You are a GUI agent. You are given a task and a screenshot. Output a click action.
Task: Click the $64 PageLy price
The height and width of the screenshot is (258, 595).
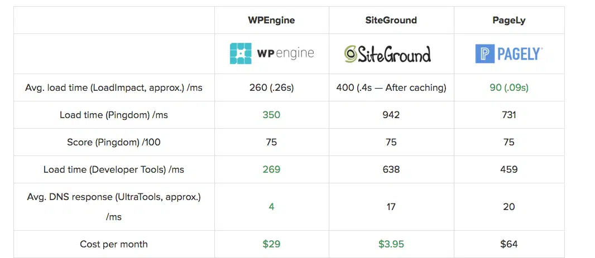pyautogui.click(x=508, y=244)
